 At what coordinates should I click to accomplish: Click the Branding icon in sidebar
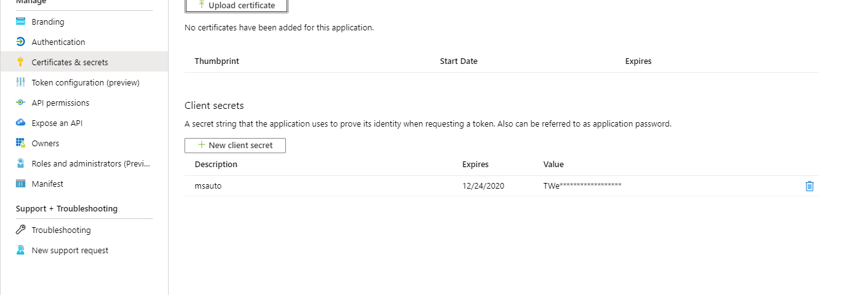(x=20, y=22)
